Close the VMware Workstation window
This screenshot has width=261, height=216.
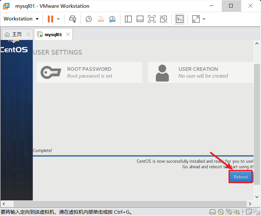click(251, 6)
